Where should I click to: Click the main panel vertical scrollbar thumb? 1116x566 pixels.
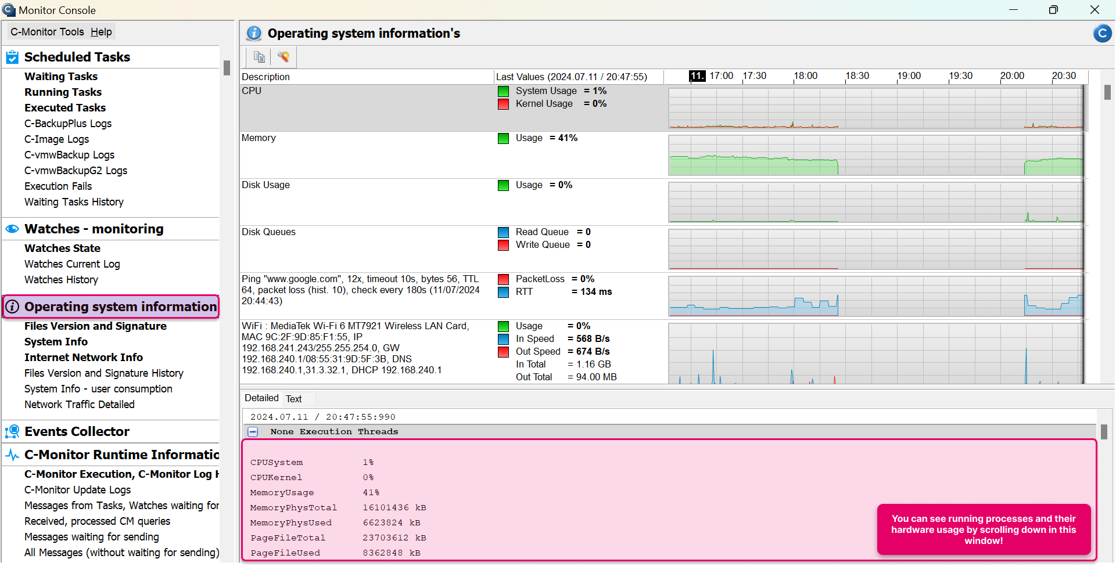(1107, 92)
